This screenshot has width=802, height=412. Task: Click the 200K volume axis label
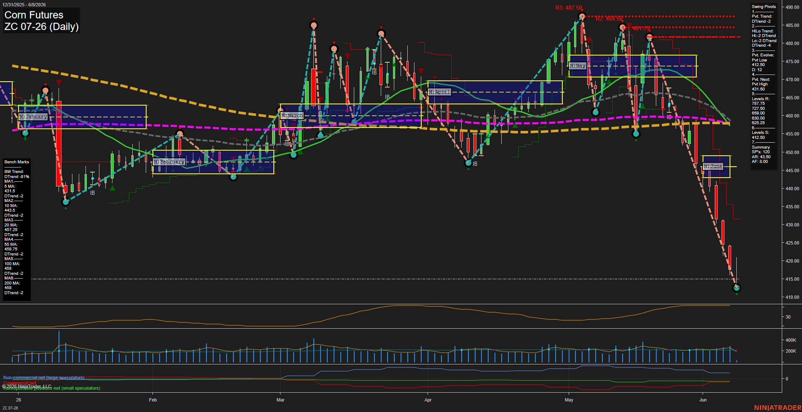pos(791,351)
